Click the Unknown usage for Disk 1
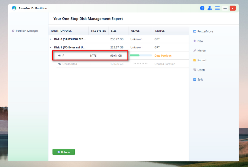The height and width of the screenshot is (167, 248). [x=136, y=47]
